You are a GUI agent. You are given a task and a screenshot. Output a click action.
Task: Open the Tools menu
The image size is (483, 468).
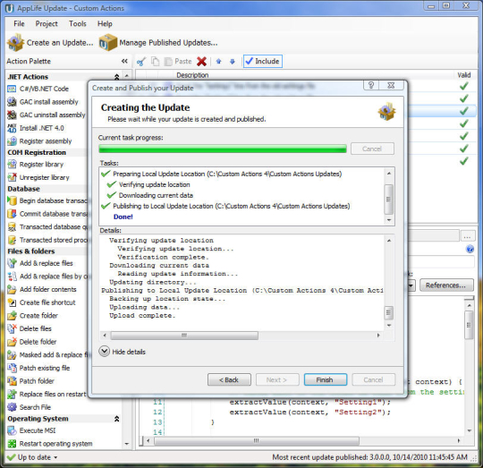click(77, 24)
